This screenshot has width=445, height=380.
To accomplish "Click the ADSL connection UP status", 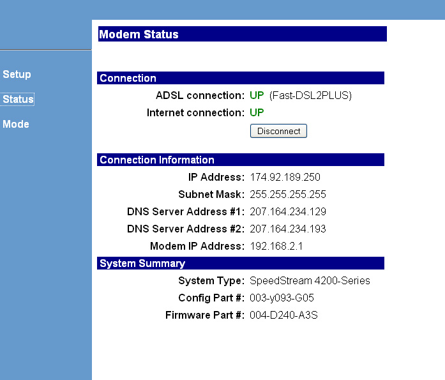I will pyautogui.click(x=257, y=95).
